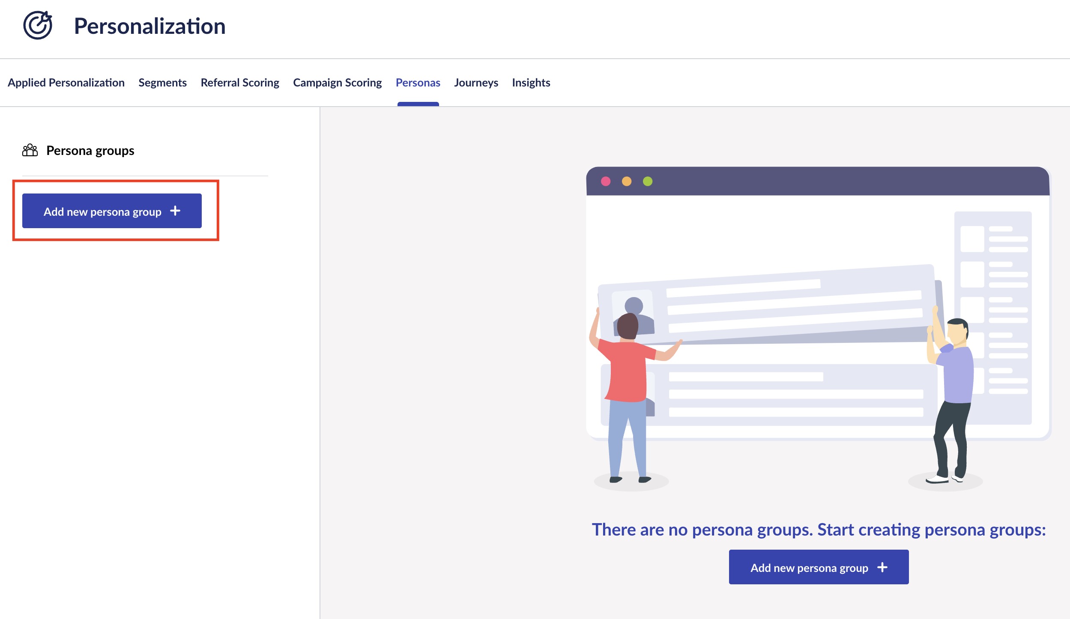Click the Personalization page title
Image resolution: width=1070 pixels, height=619 pixels.
pyautogui.click(x=149, y=26)
